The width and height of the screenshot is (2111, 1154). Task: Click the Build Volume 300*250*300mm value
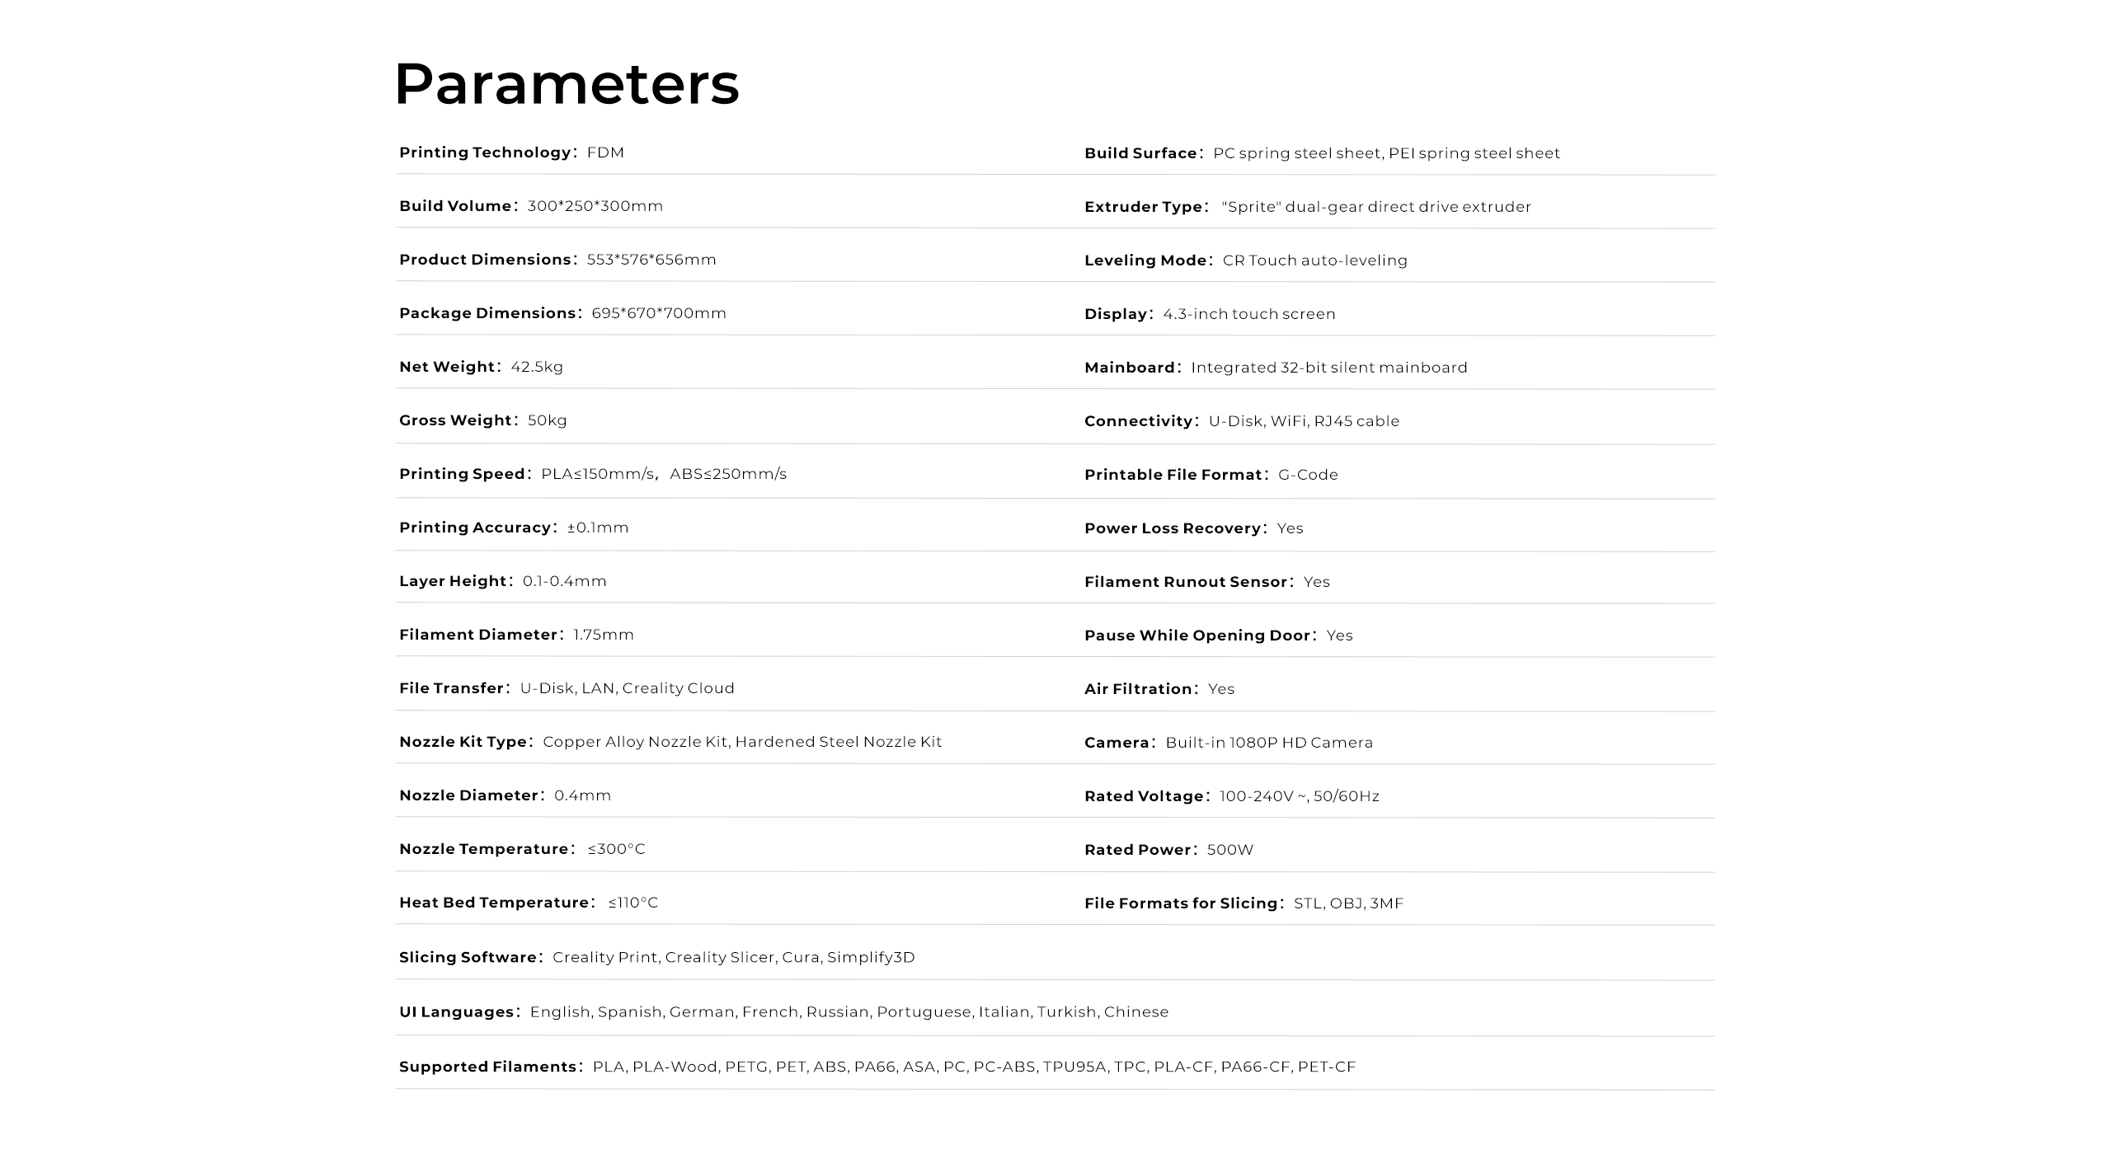[595, 206]
